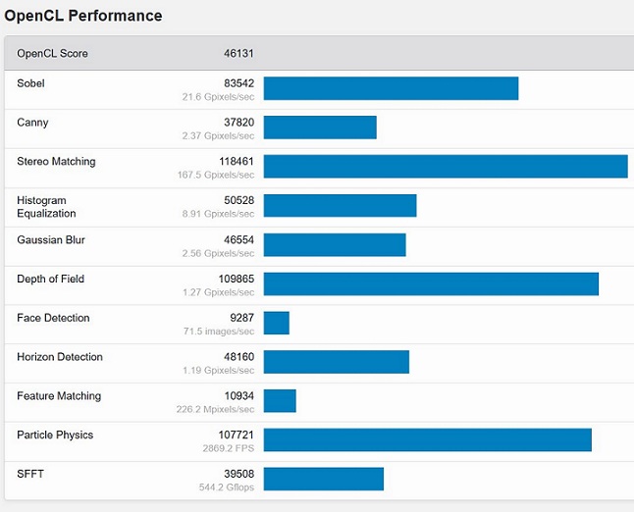Image resolution: width=634 pixels, height=512 pixels.
Task: Click the Histogram Equalization score bar
Action: 340,205
